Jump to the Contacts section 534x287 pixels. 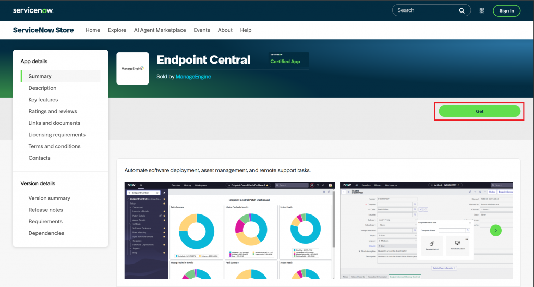39,158
